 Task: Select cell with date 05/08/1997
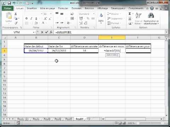(x=36, y=51)
